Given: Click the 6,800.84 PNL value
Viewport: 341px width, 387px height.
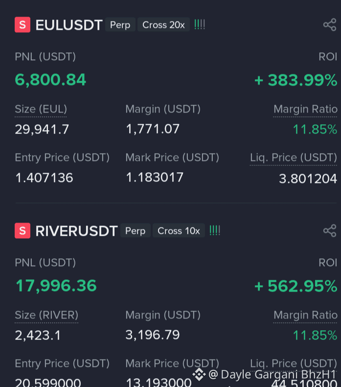Looking at the screenshot, I should coord(51,80).
